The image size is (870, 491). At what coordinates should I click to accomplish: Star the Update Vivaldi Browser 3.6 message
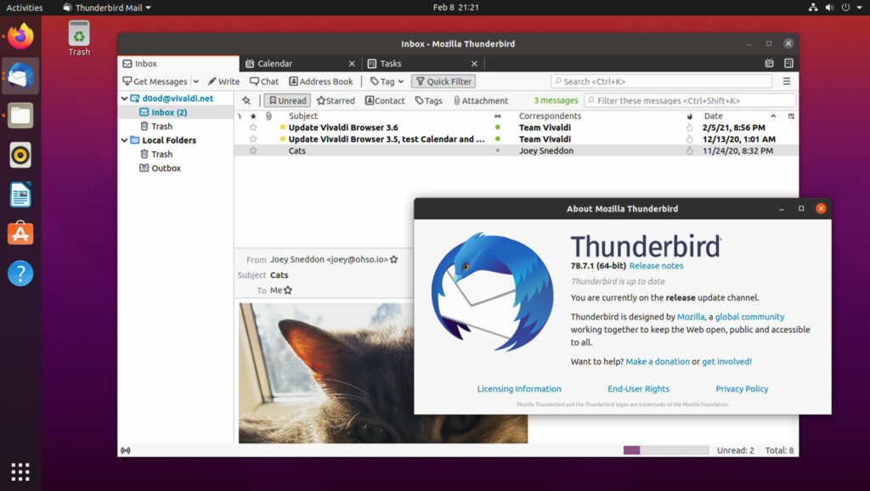click(253, 127)
